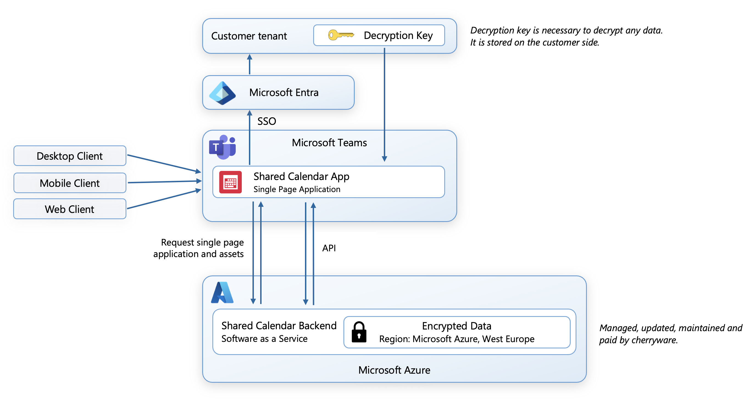The width and height of the screenshot is (755, 400).
Task: Click the red Shared Calendar App icon
Action: point(230,182)
